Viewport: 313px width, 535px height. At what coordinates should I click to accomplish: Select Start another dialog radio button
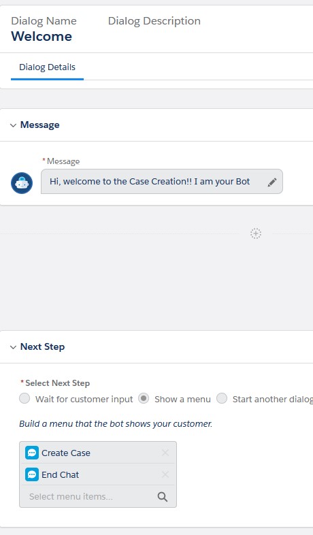tap(222, 398)
